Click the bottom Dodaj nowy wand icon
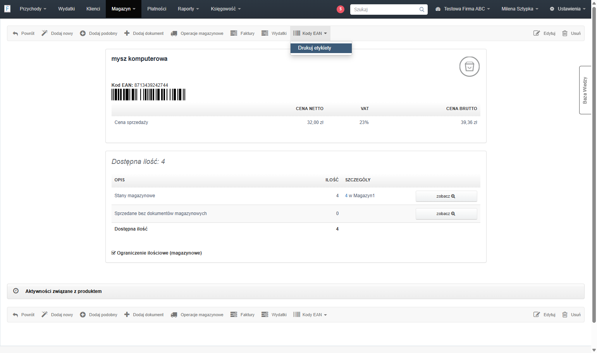Image resolution: width=597 pixels, height=353 pixels. click(45, 315)
